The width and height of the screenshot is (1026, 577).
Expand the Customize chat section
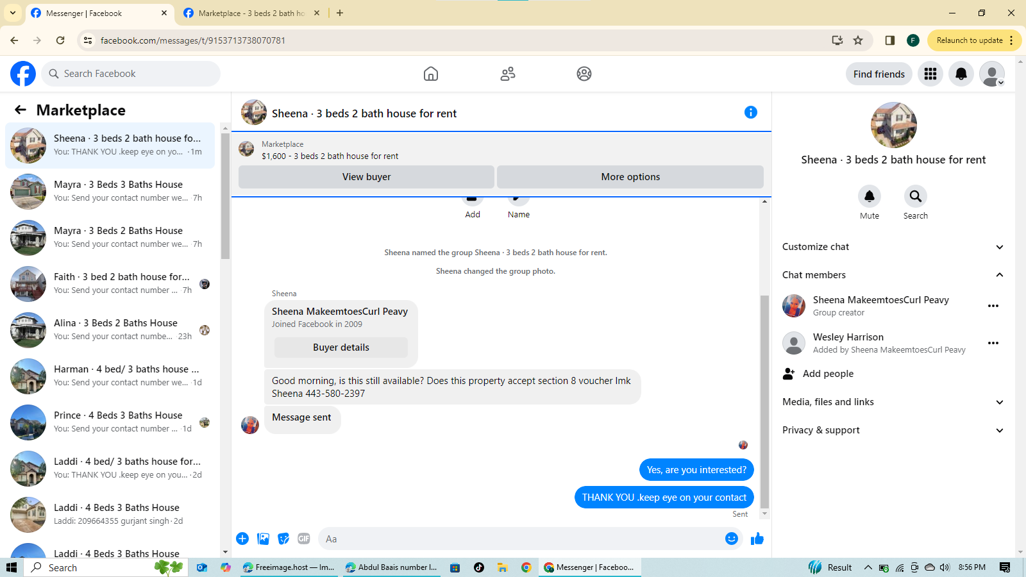click(x=893, y=247)
